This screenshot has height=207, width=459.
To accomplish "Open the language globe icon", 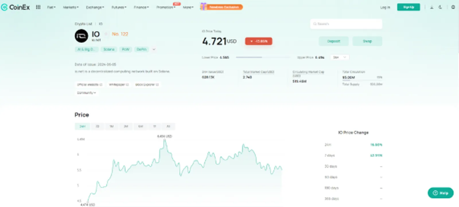I will coord(453,7).
